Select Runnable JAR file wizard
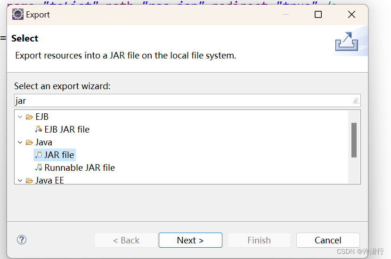The width and height of the screenshot is (391, 259). click(80, 167)
